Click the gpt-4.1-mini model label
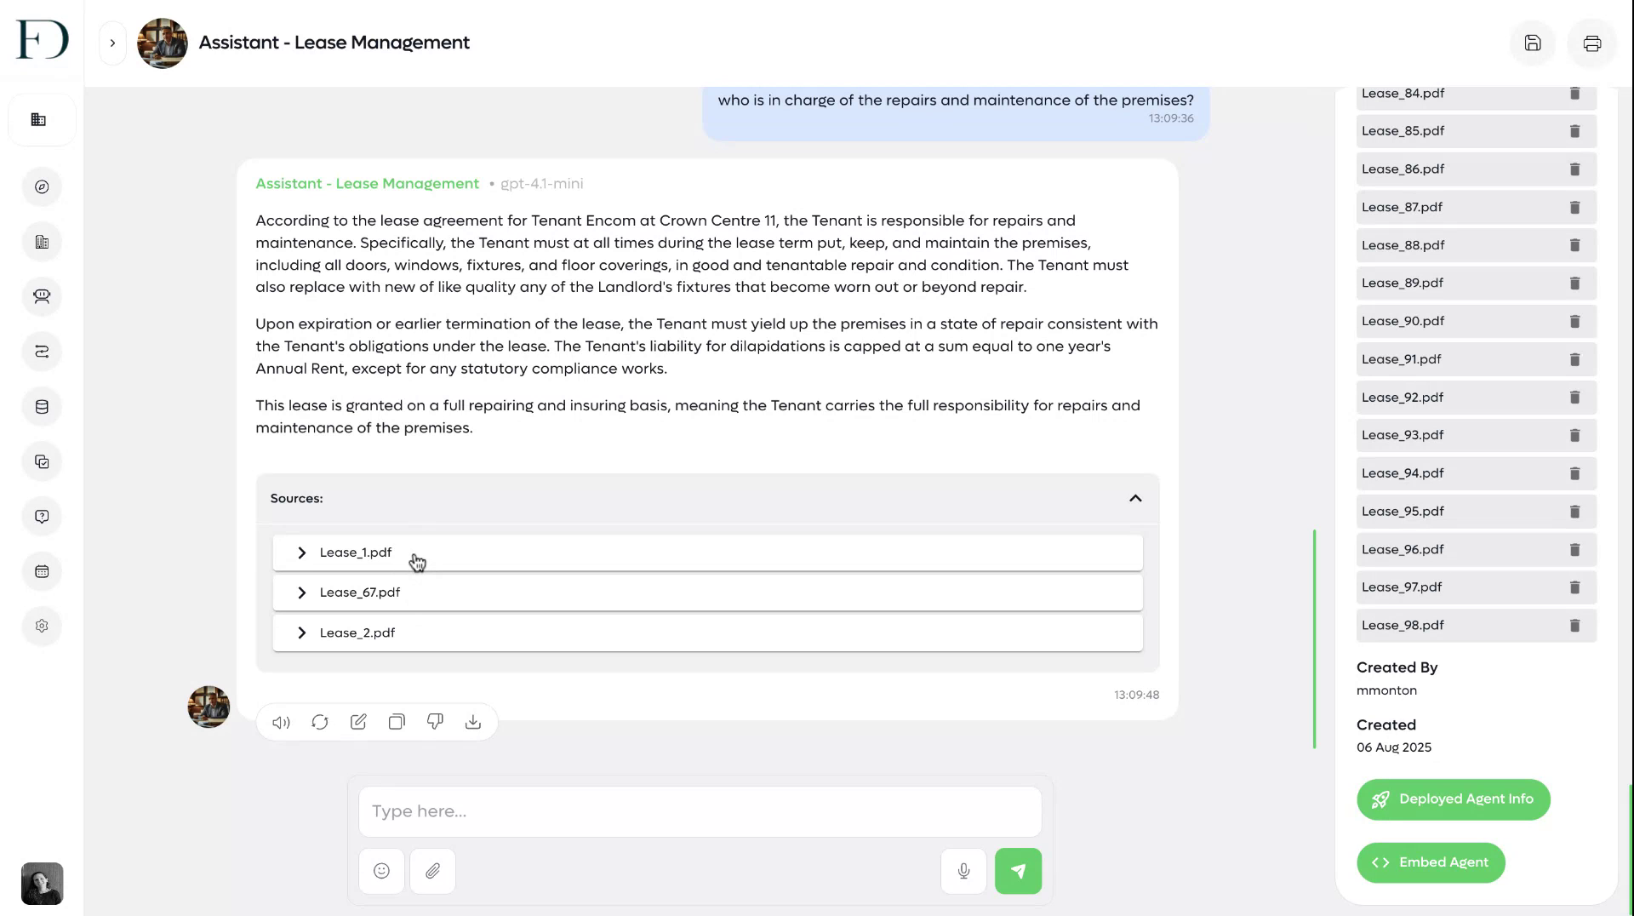Screen dimensions: 1634x916 (x=541, y=185)
